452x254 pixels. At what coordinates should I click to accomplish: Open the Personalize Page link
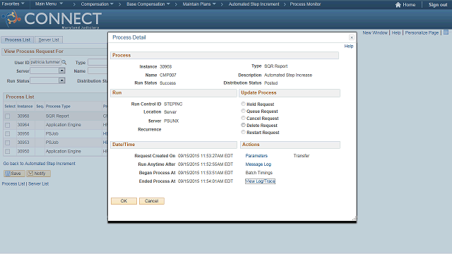422,33
